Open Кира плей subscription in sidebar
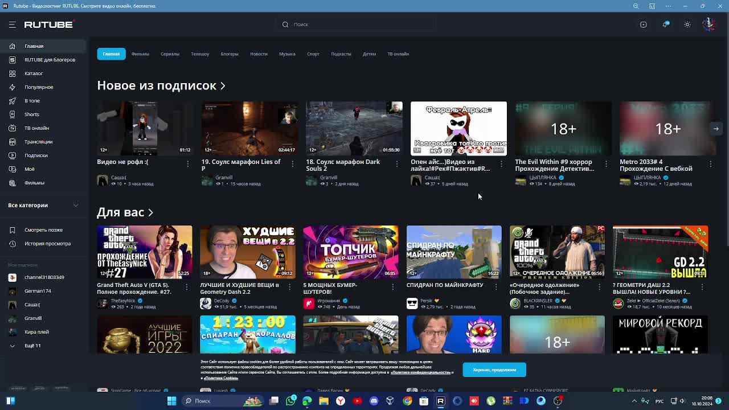The width and height of the screenshot is (729, 410). click(43, 332)
